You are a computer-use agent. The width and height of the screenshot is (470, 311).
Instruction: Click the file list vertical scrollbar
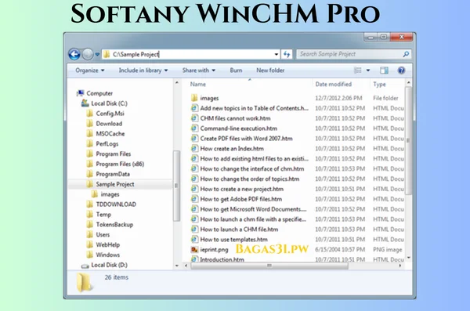point(408,140)
